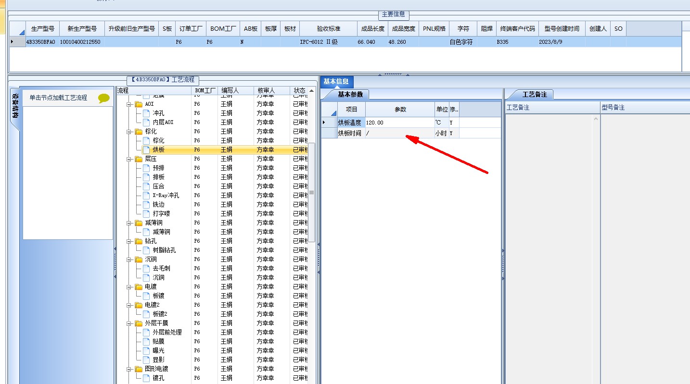Click the 核审人 column header in process tree
The width and height of the screenshot is (690, 384).
click(x=272, y=90)
